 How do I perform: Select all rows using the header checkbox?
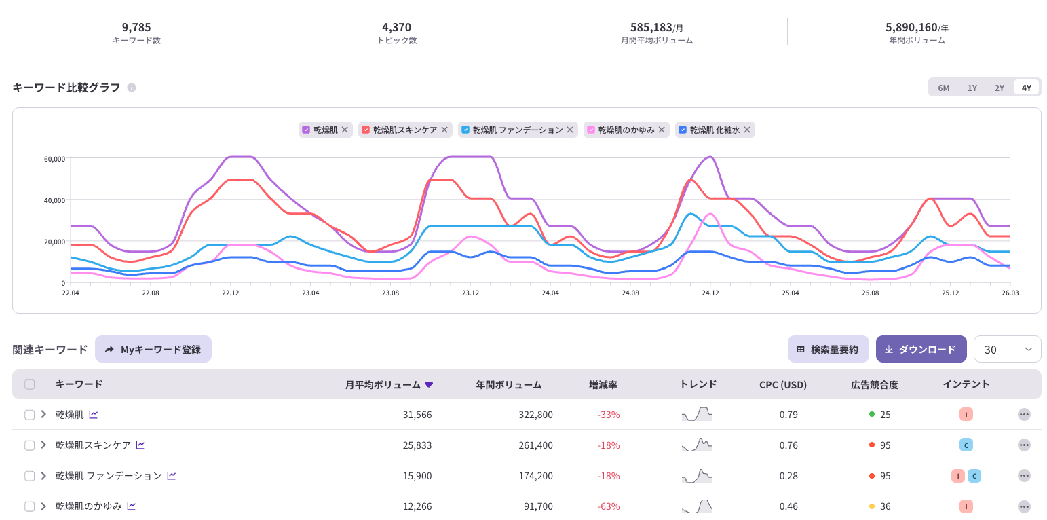pyautogui.click(x=29, y=384)
